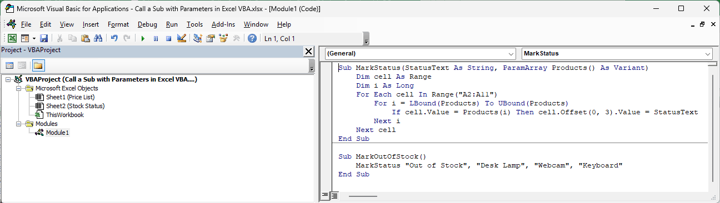Open the Help menu
720x203 pixels.
(x=284, y=24)
